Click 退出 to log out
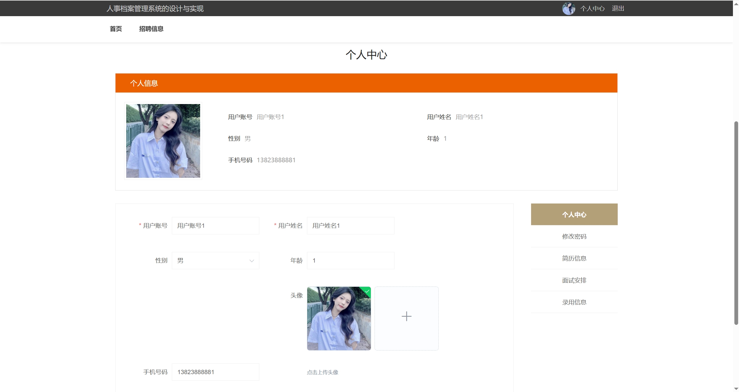Screen dimensions: 739x392 click(618, 9)
